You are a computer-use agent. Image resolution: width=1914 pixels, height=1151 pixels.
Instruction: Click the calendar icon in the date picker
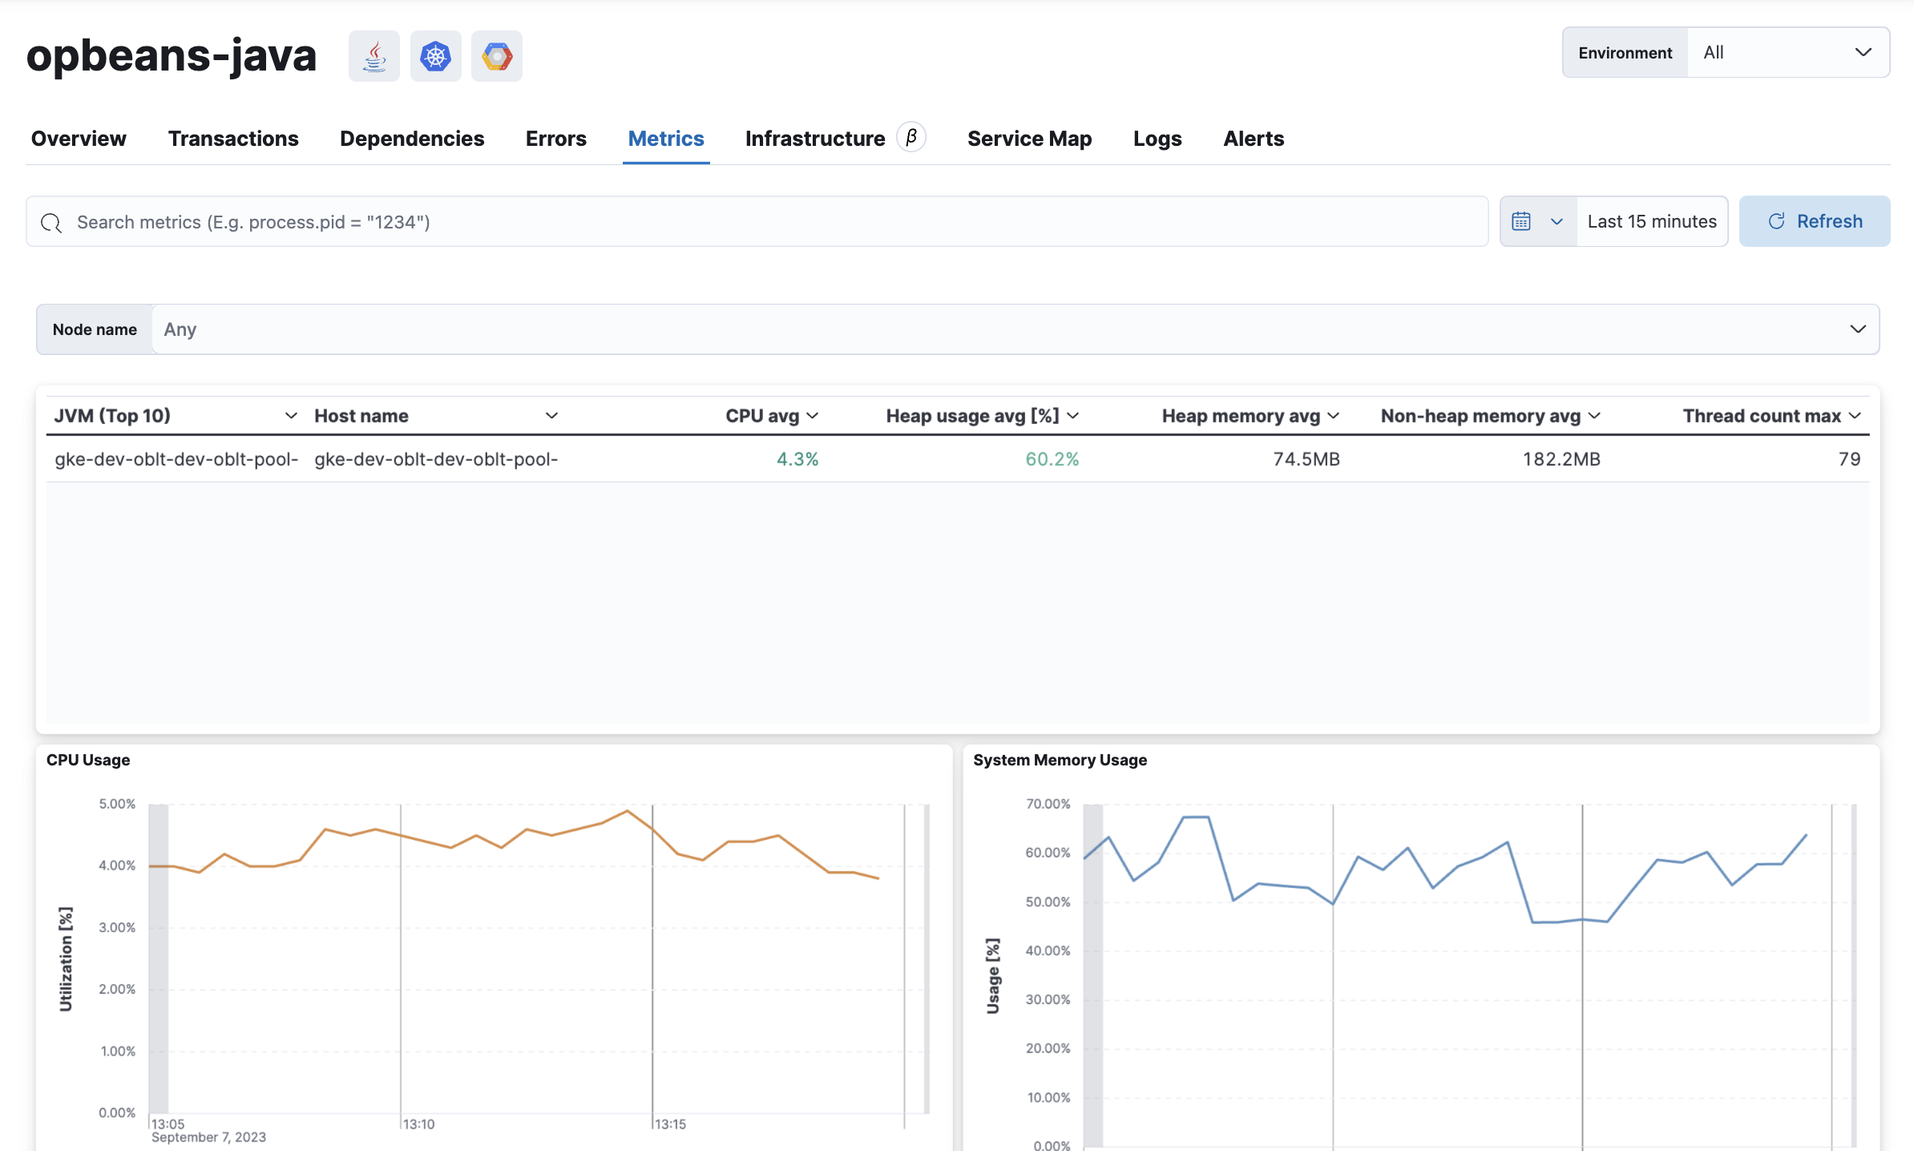[1522, 220]
